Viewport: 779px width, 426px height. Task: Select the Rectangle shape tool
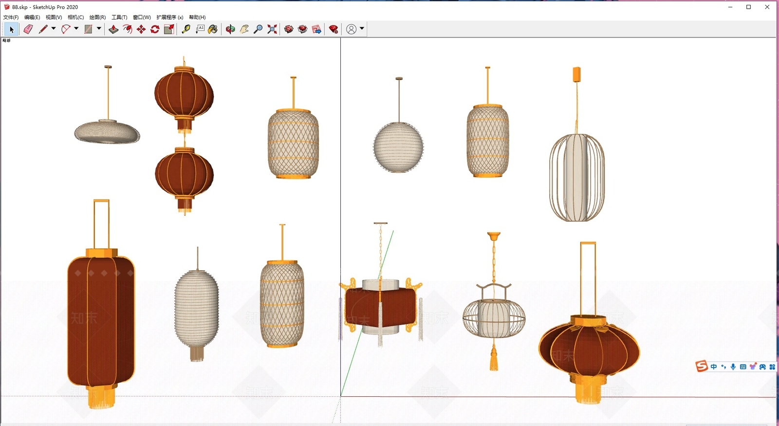pyautogui.click(x=88, y=29)
